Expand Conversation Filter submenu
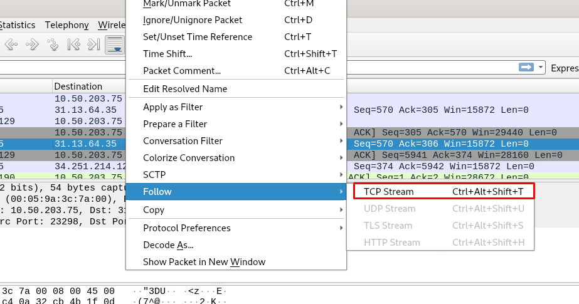 236,141
